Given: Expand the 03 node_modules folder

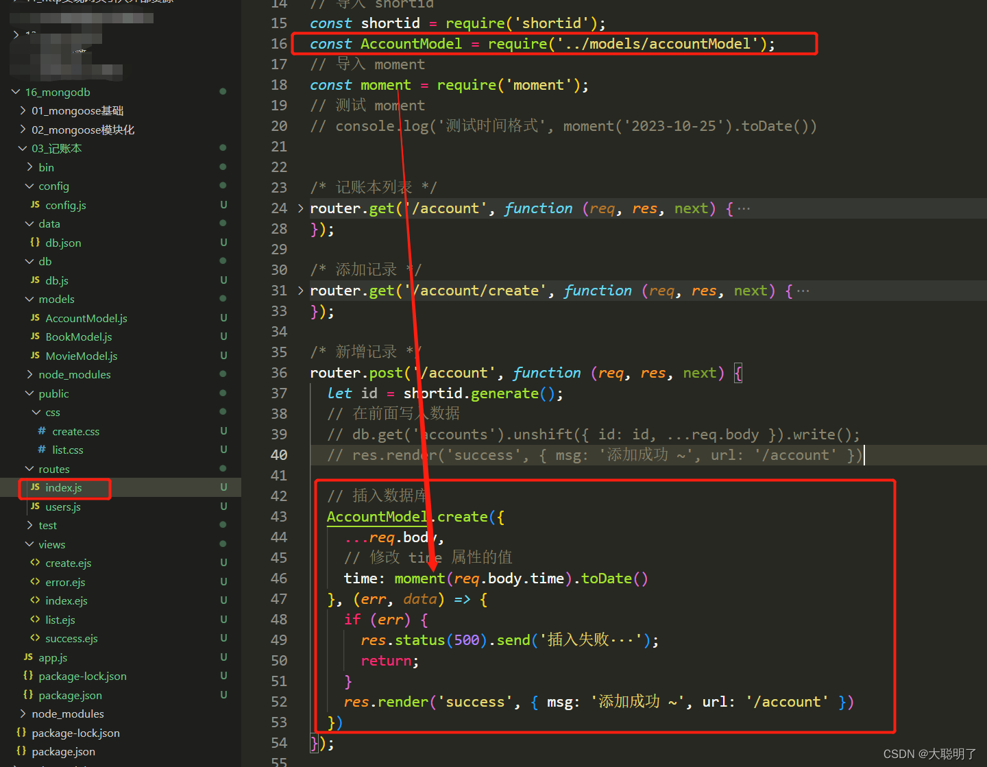Looking at the screenshot, I should 29,374.
